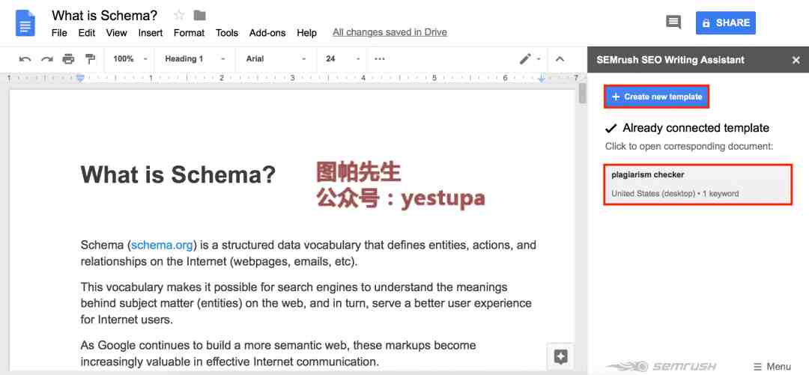Click United States (desktop) • 1 keyword text
The width and height of the screenshot is (809, 375).
pyautogui.click(x=675, y=194)
